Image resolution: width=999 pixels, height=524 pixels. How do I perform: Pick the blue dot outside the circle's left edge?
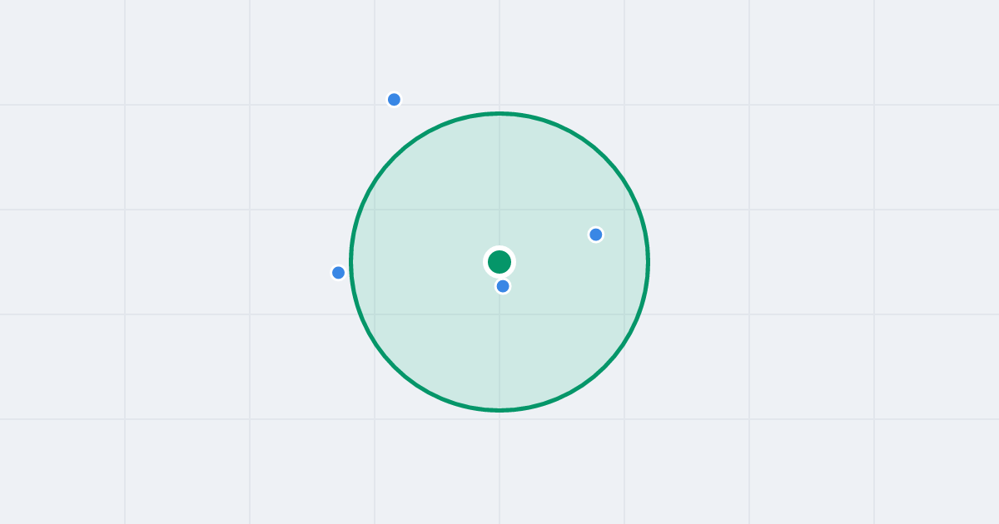(338, 273)
